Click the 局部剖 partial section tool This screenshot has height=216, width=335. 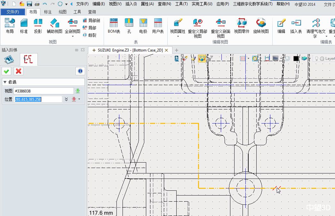point(91,20)
